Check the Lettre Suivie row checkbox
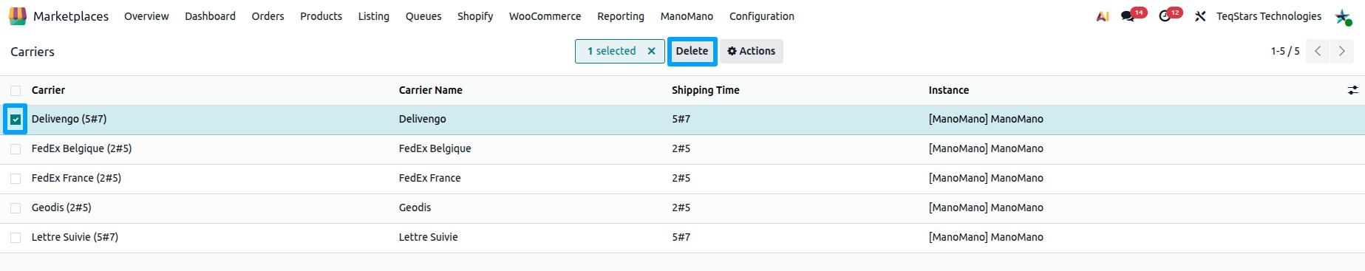The image size is (1365, 271). coord(16,237)
